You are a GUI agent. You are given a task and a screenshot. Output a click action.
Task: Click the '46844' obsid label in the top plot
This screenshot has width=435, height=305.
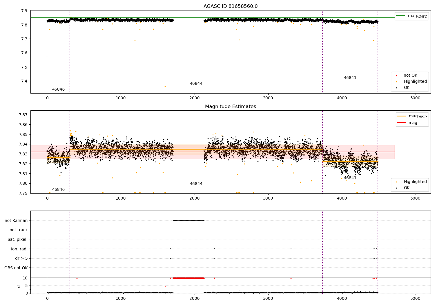[196, 84]
